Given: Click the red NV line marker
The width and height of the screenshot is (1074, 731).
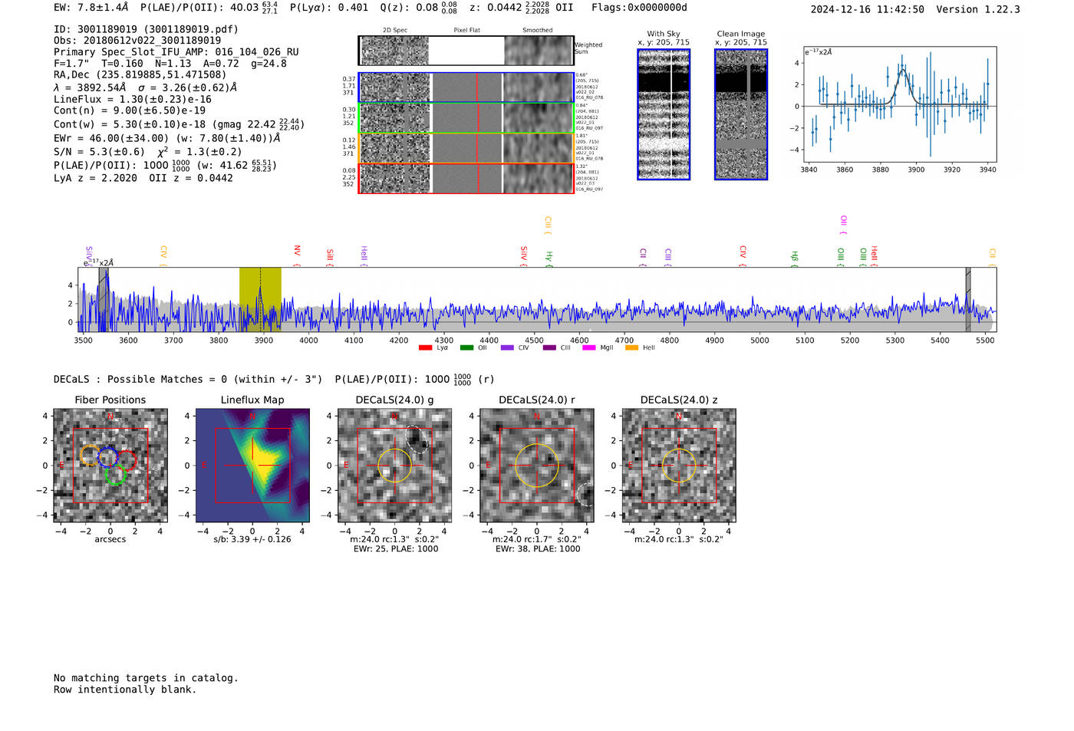Looking at the screenshot, I should pyautogui.click(x=297, y=255).
